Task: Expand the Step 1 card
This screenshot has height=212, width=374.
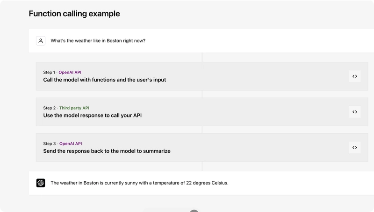Action: (x=202, y=76)
